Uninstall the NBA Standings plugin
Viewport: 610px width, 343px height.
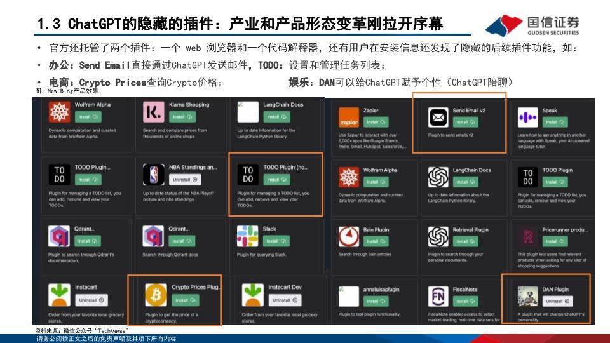tap(185, 180)
